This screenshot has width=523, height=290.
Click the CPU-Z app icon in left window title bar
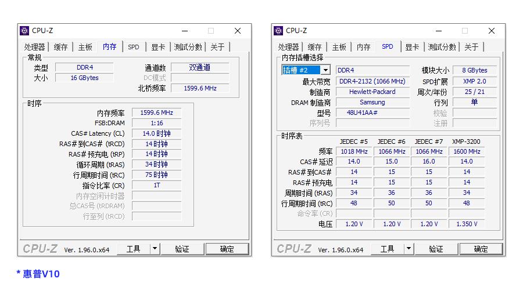24,31
